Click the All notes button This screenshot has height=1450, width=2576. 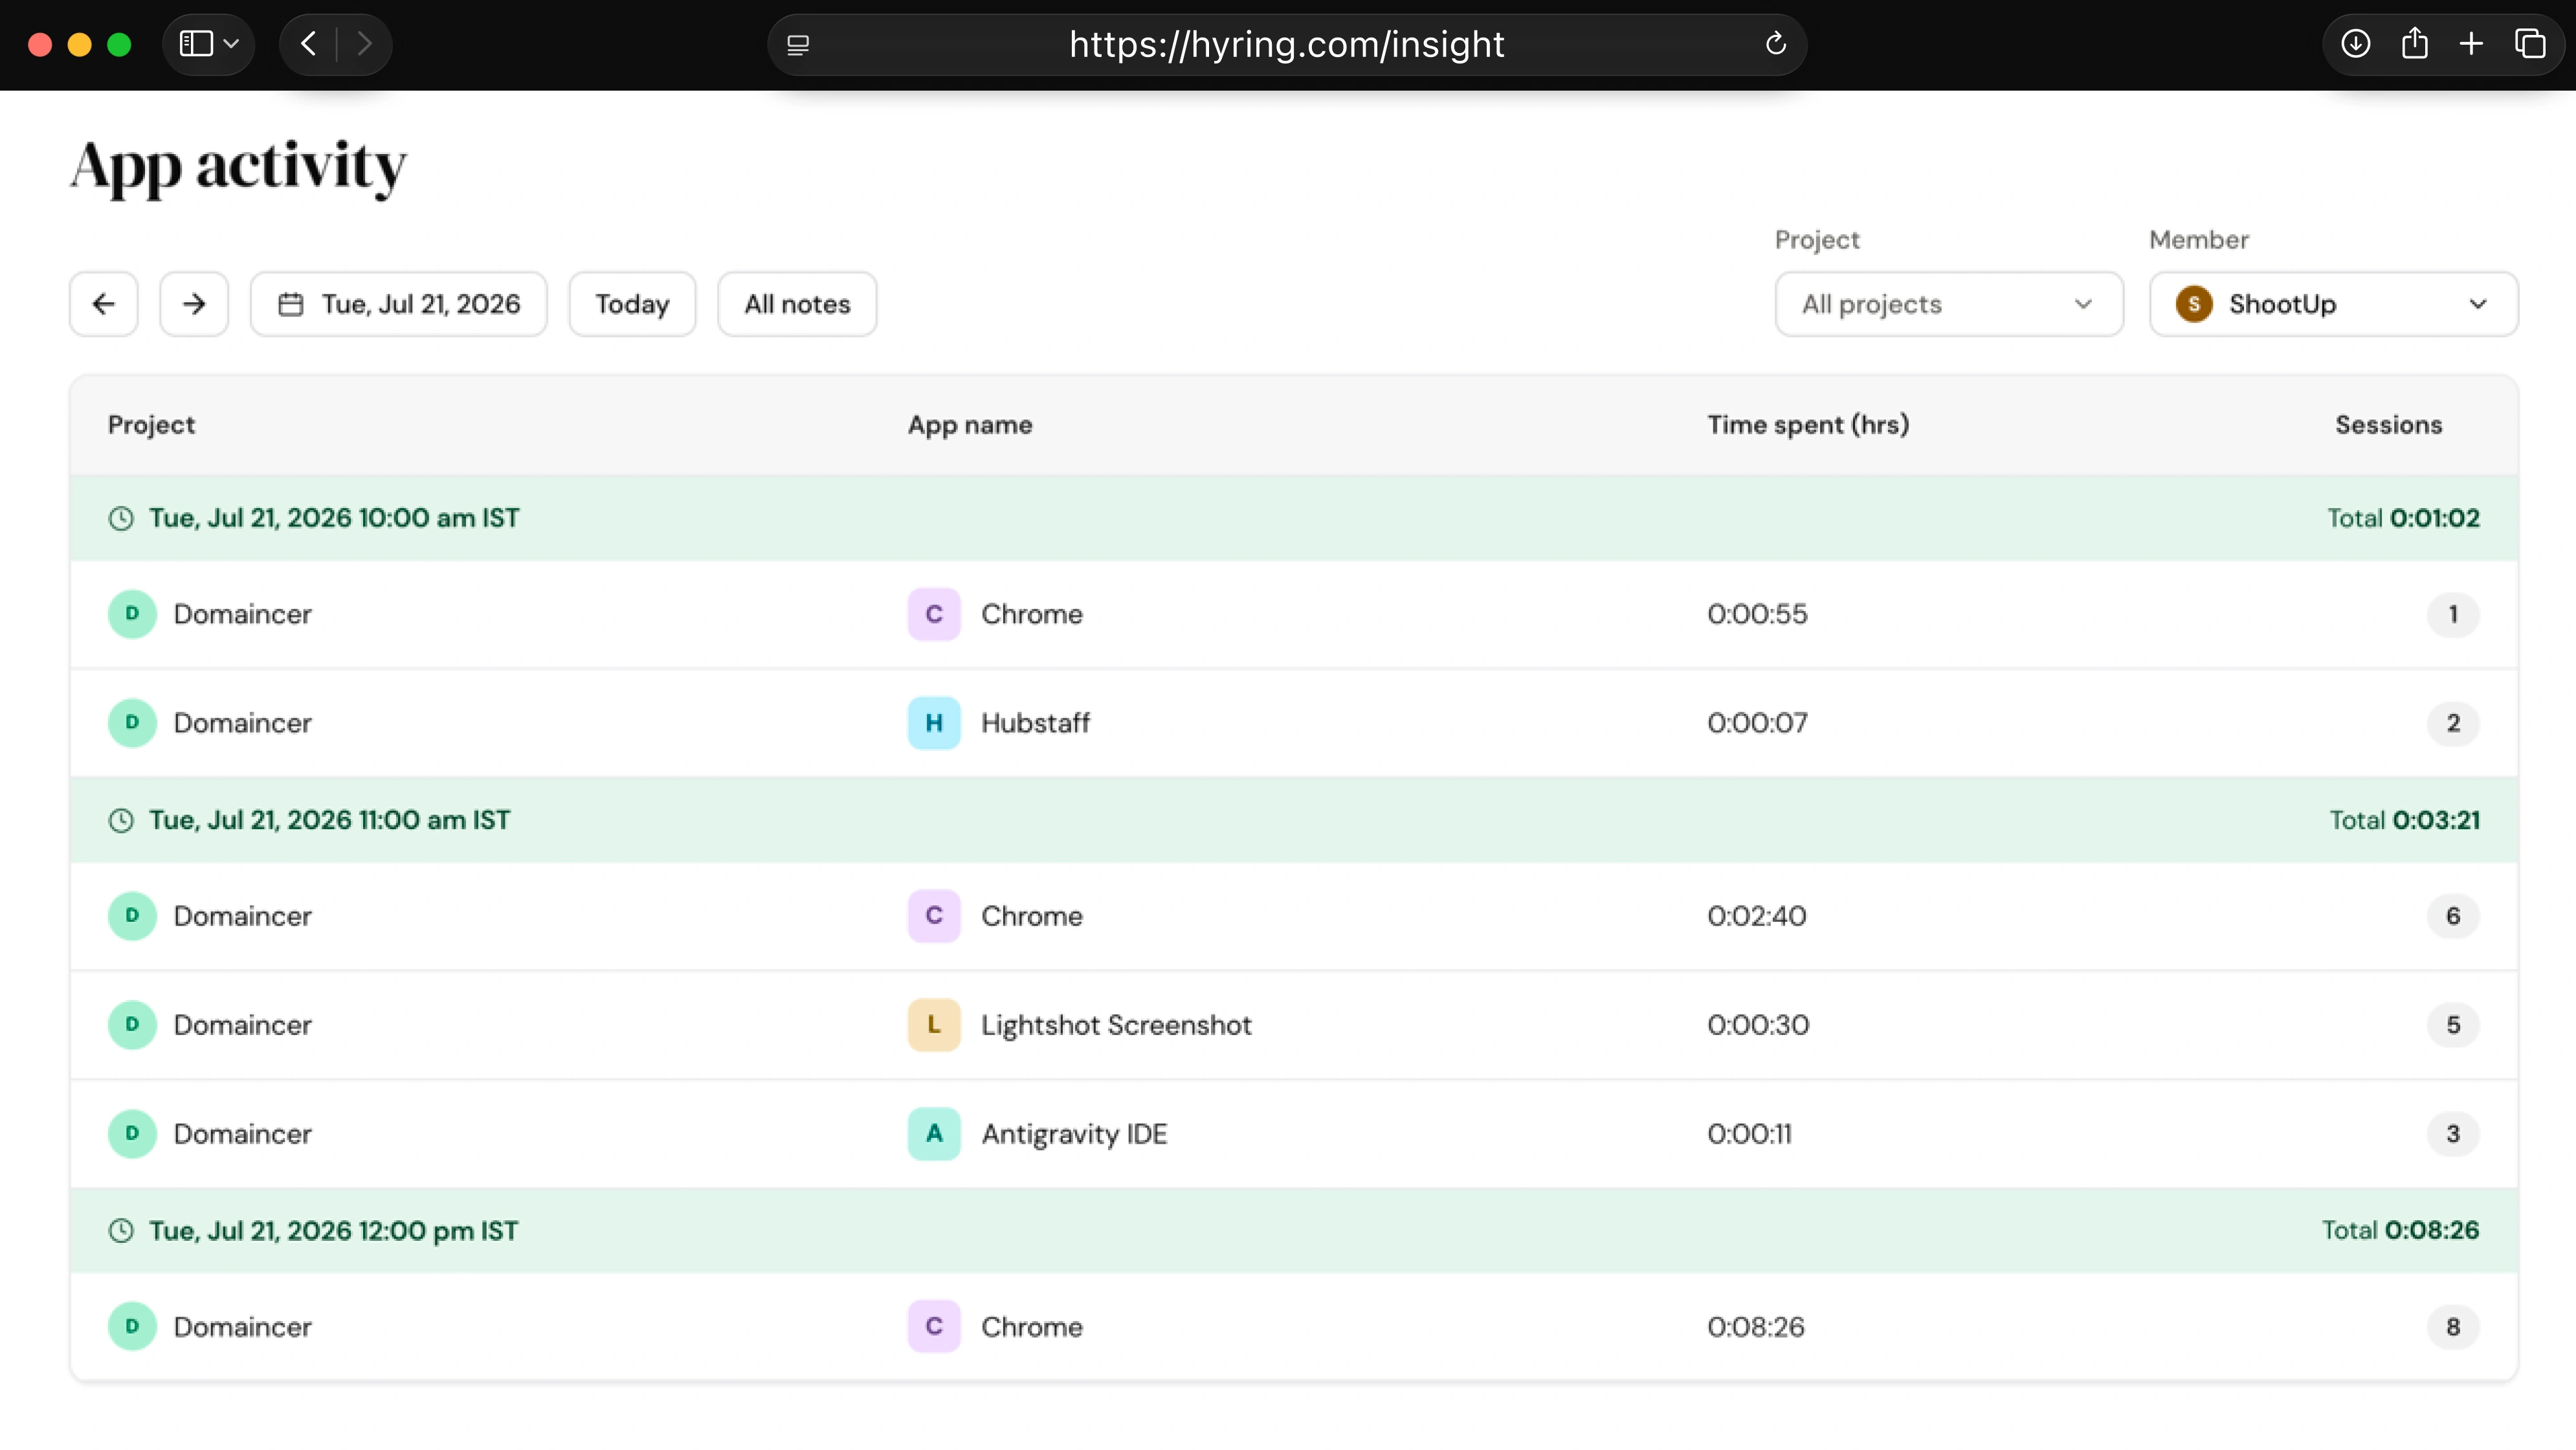(797, 304)
